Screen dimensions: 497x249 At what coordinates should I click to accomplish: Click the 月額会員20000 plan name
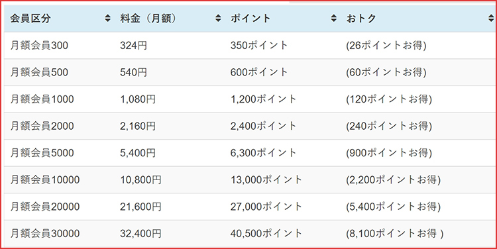[44, 207]
